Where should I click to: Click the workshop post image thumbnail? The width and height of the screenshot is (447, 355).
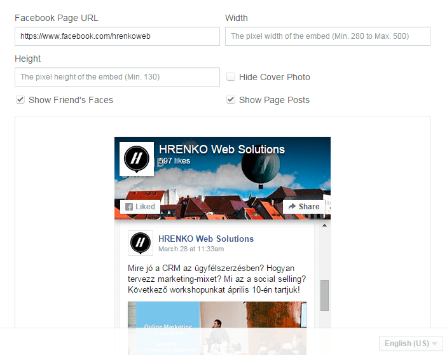[217, 328]
